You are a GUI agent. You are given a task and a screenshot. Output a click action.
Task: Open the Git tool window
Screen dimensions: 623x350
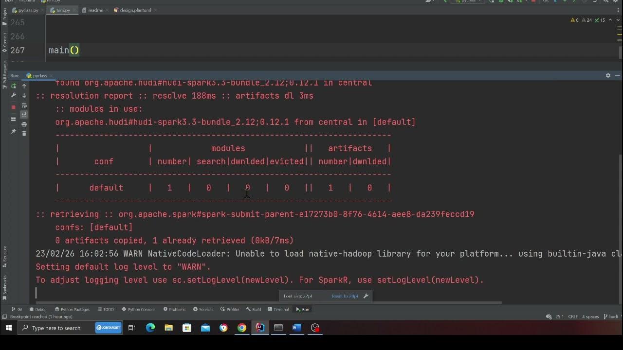point(17,309)
